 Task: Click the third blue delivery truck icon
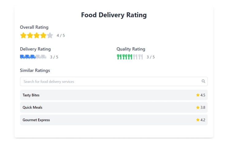(x=33, y=57)
